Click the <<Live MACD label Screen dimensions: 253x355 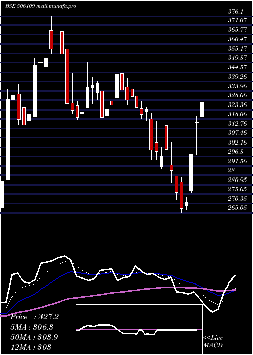click(213, 342)
